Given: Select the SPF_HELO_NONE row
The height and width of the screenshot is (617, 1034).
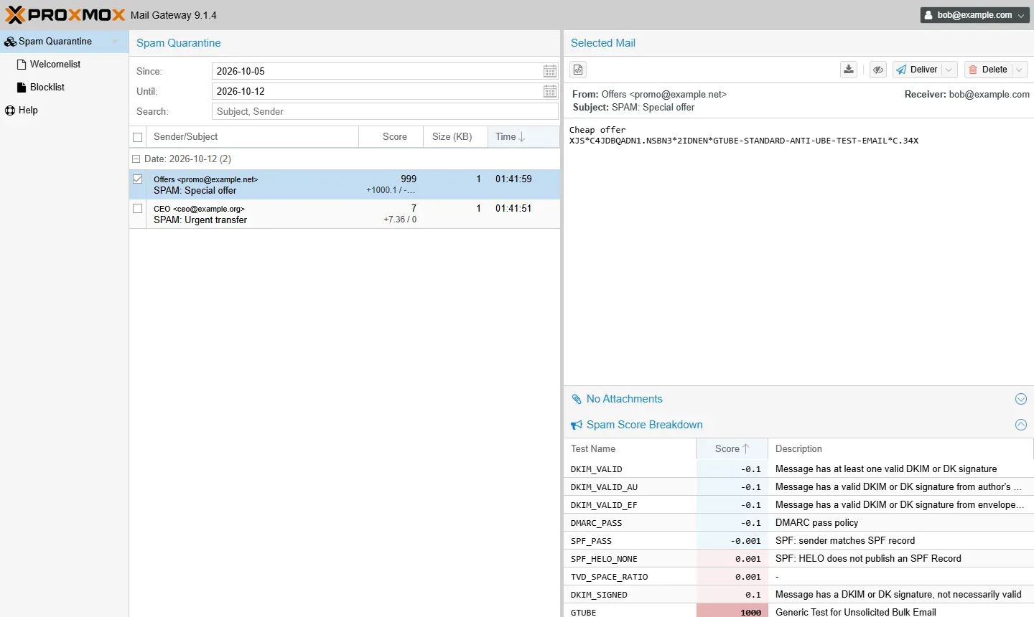Looking at the screenshot, I should (x=798, y=559).
